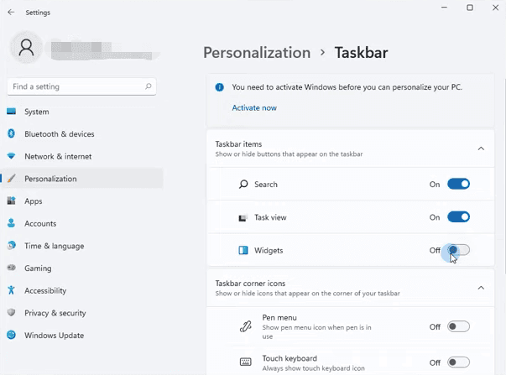Click the Widgets icon
506x375 pixels.
click(x=243, y=250)
